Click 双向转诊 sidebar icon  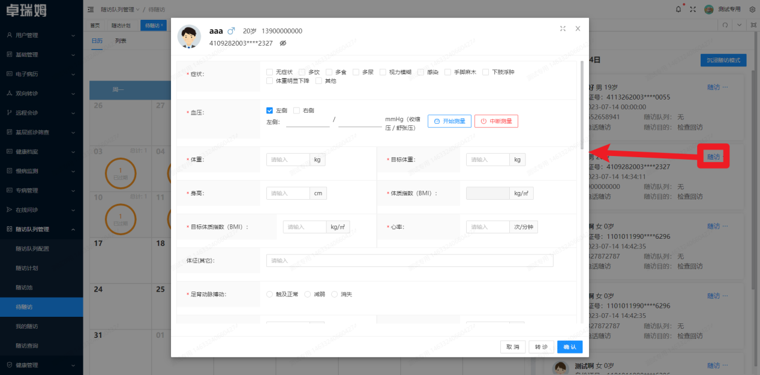(x=10, y=93)
